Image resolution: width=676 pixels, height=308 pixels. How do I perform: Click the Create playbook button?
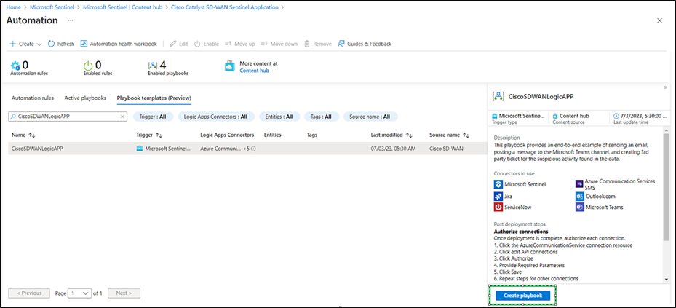[522, 296]
